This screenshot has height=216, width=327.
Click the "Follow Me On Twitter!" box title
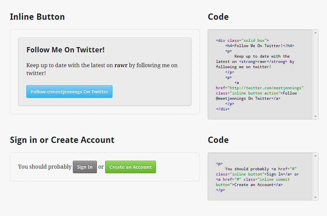tap(66, 50)
